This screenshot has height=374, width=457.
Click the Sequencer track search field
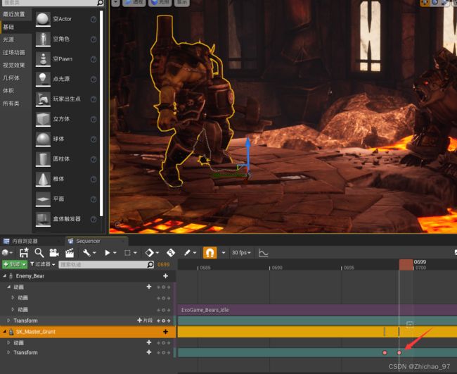(x=106, y=265)
